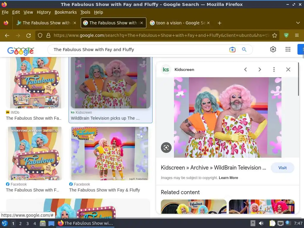Switch to workspace 3 on taskbar

tap(28, 223)
